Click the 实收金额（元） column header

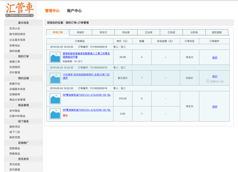[x=166, y=41]
